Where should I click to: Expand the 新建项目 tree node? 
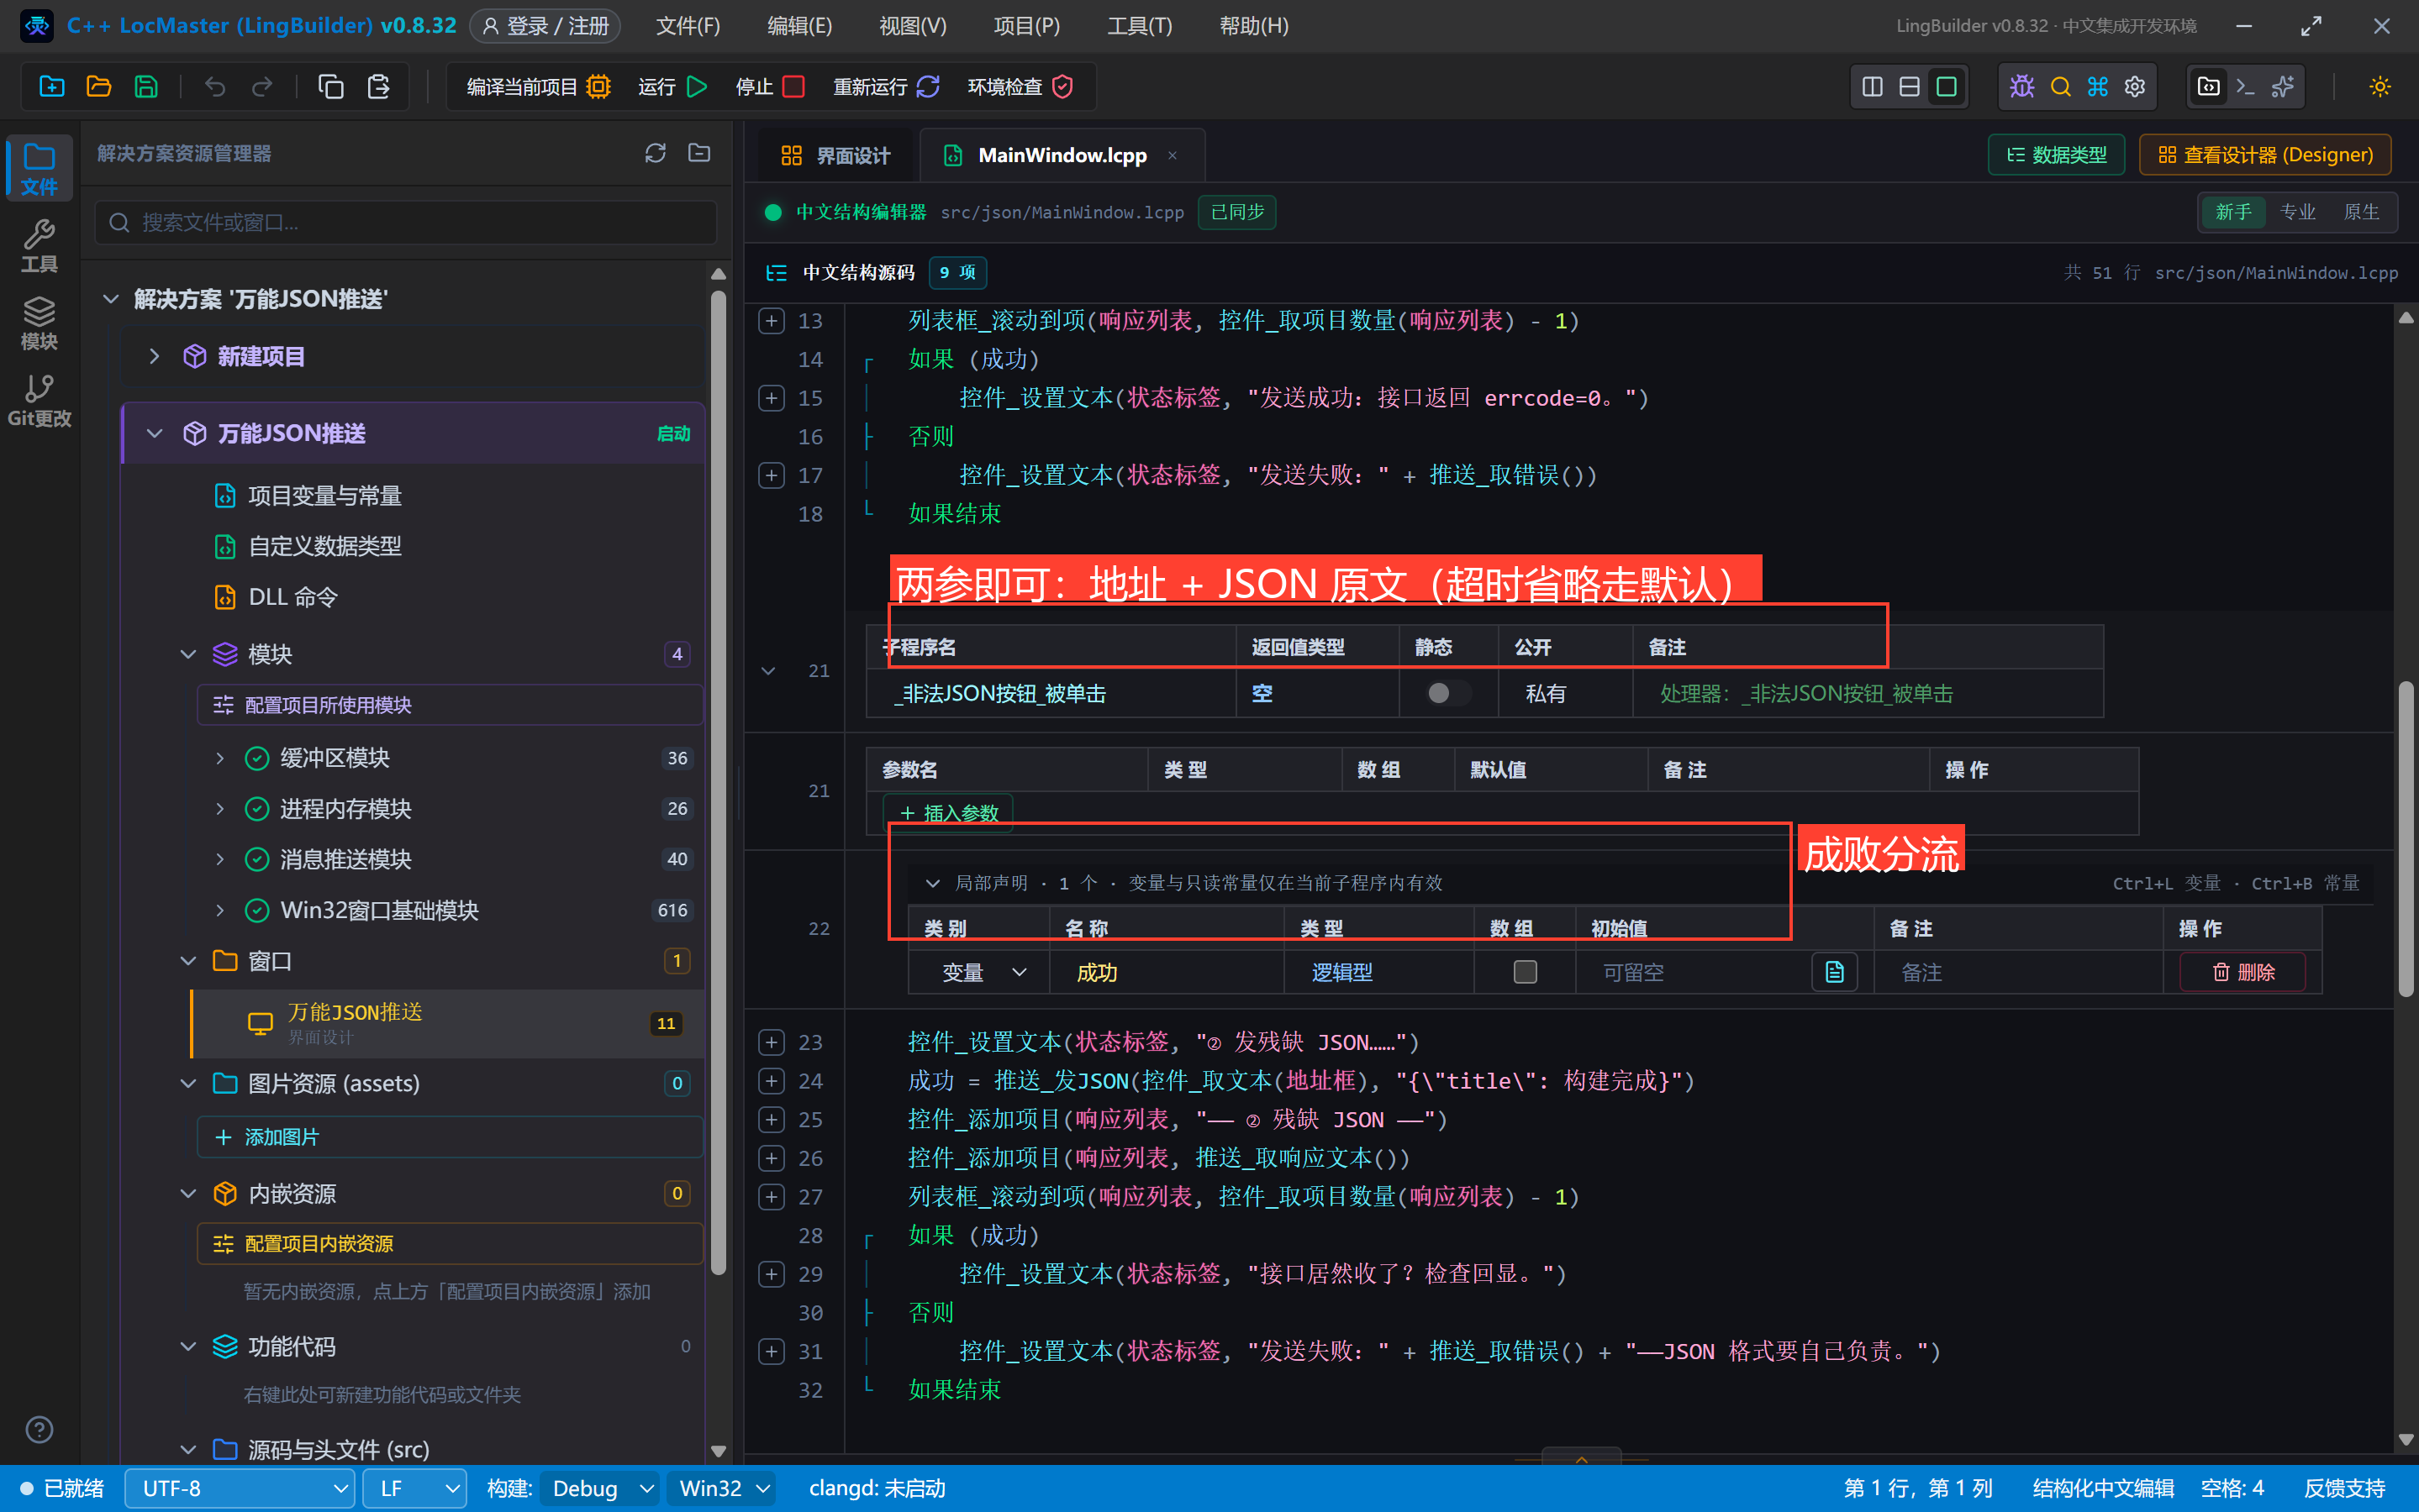(x=154, y=356)
